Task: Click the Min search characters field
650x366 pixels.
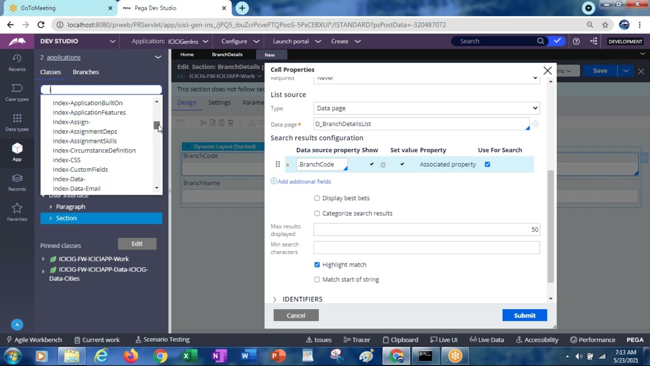Action: pyautogui.click(x=427, y=248)
